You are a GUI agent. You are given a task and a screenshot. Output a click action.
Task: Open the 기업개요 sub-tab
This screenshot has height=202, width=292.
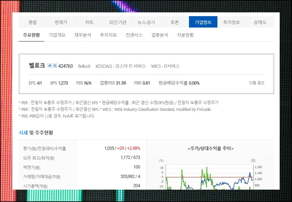57,35
